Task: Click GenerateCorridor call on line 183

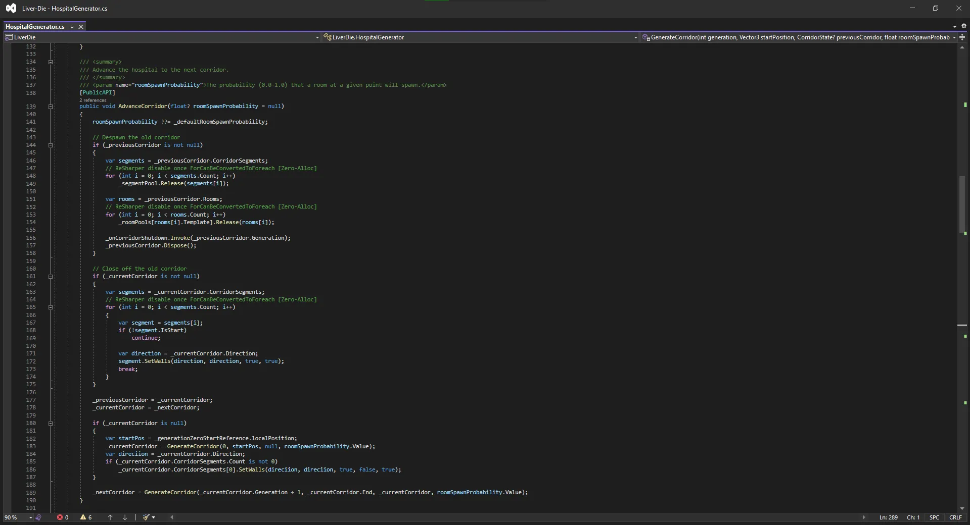Action: (193, 447)
